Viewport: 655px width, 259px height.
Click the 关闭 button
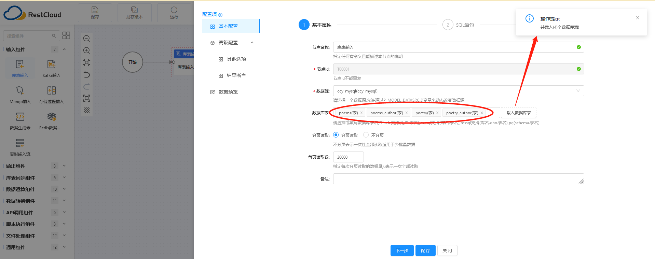point(447,250)
